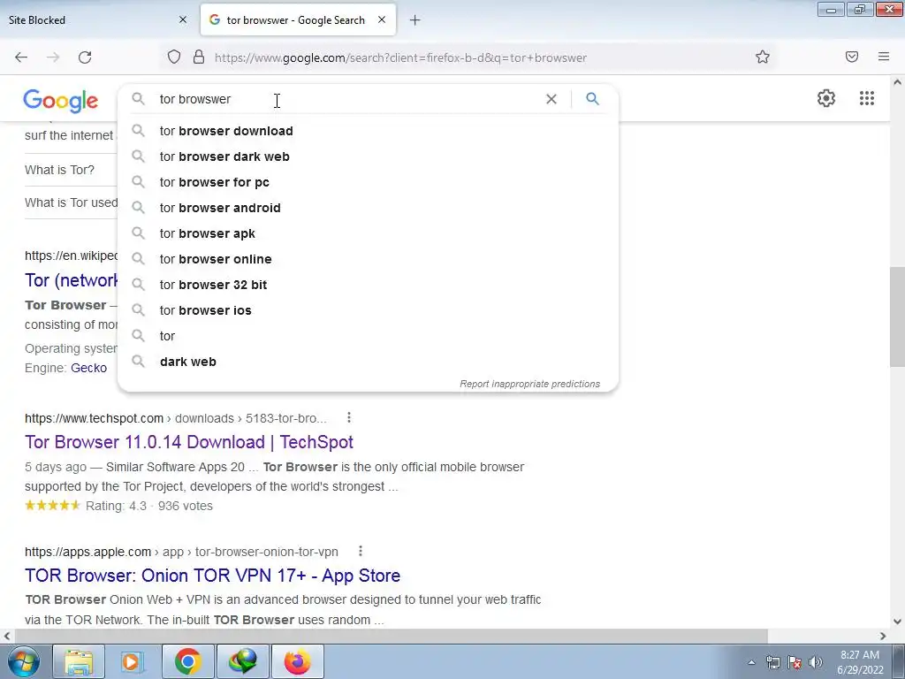The height and width of the screenshot is (679, 905).
Task: Open a new browser tab
Action: click(415, 20)
